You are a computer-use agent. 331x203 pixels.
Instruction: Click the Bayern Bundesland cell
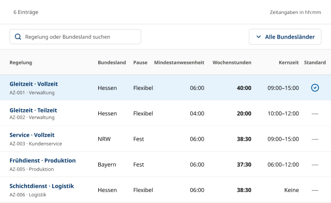tap(107, 164)
